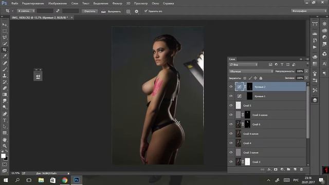
Task: Open crop aspect ratio preset dropdown
Action: 26,11
